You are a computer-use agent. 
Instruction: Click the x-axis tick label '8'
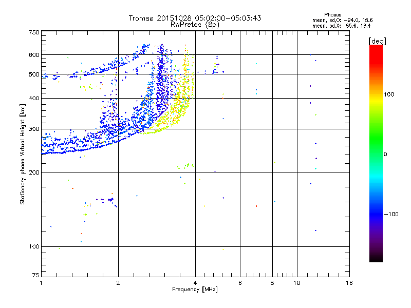pos(272,283)
